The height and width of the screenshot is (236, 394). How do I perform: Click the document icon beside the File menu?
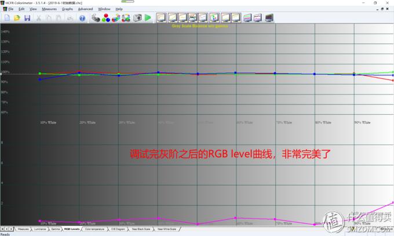click(x=5, y=9)
